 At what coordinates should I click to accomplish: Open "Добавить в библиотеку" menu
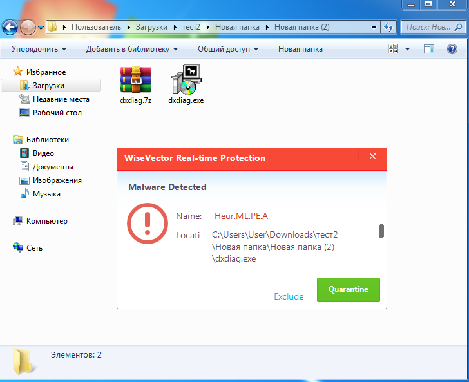tap(132, 49)
